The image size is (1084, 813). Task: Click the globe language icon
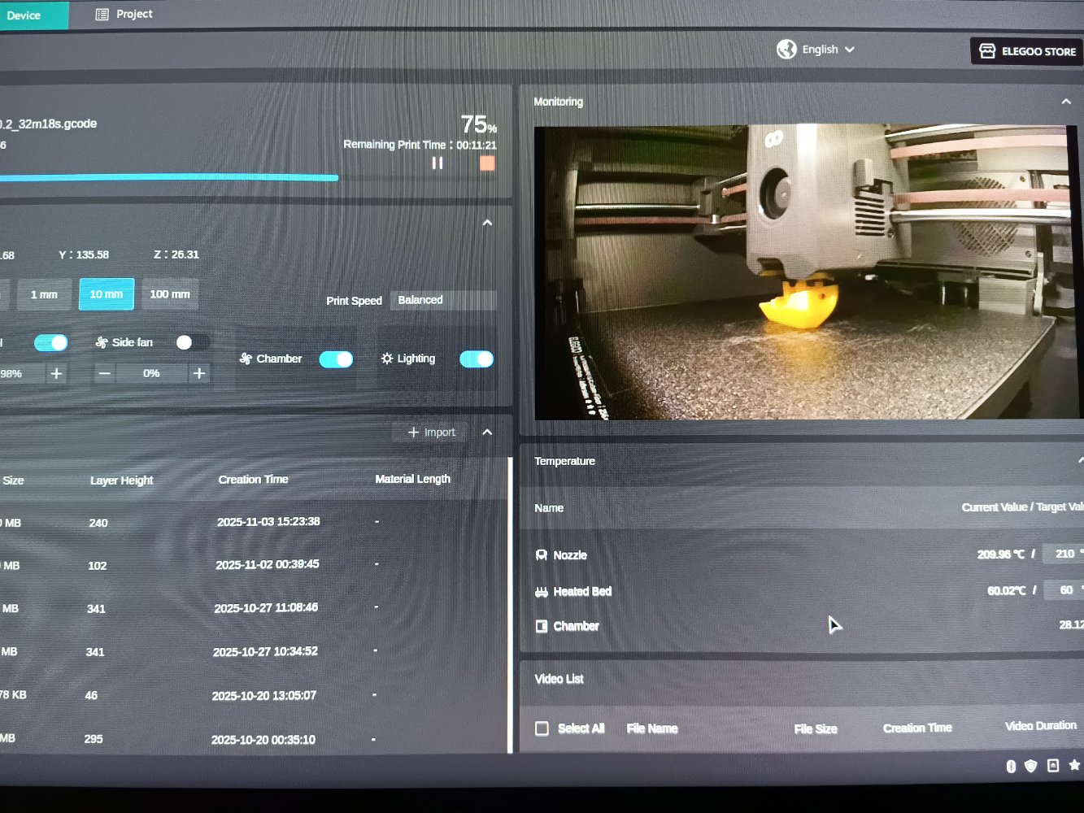point(786,50)
